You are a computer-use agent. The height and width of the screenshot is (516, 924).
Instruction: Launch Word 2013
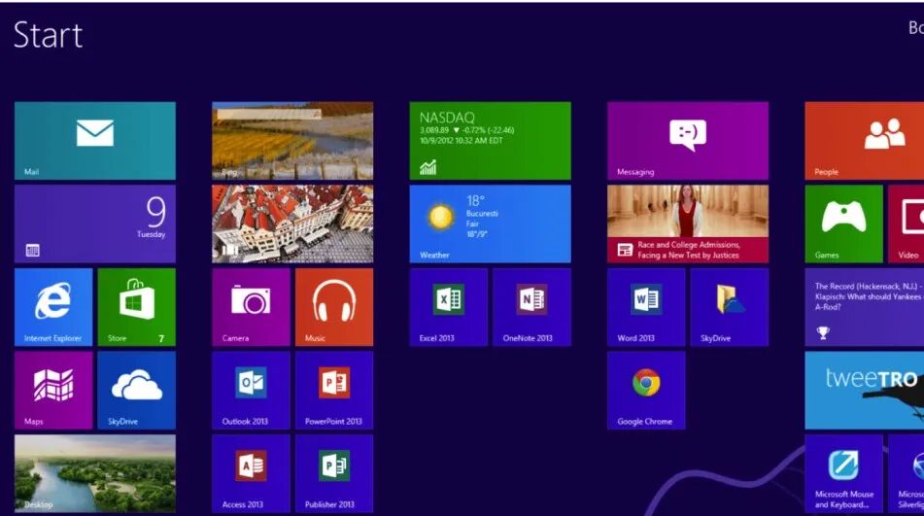click(x=646, y=307)
